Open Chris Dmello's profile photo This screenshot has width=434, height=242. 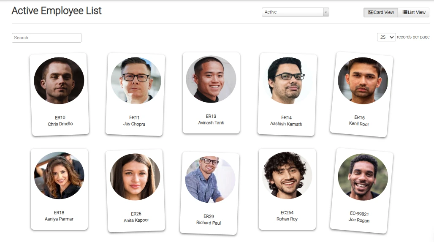point(59,81)
